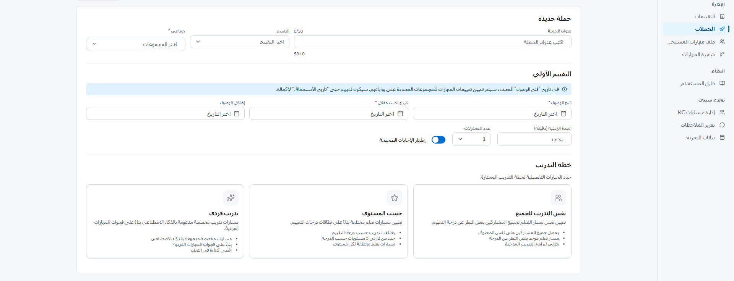Viewport: 734px width, 281px height.
Task: Click إدارة حسابات KC users icon
Action: 722,112
